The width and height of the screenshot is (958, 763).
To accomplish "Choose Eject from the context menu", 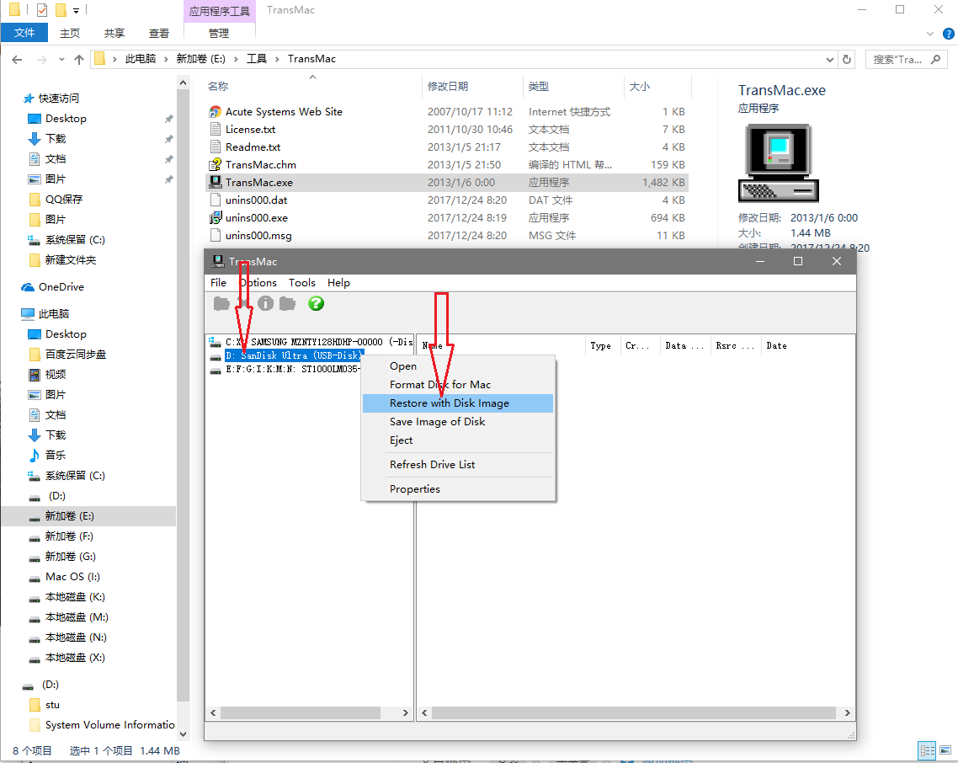I will [458, 440].
